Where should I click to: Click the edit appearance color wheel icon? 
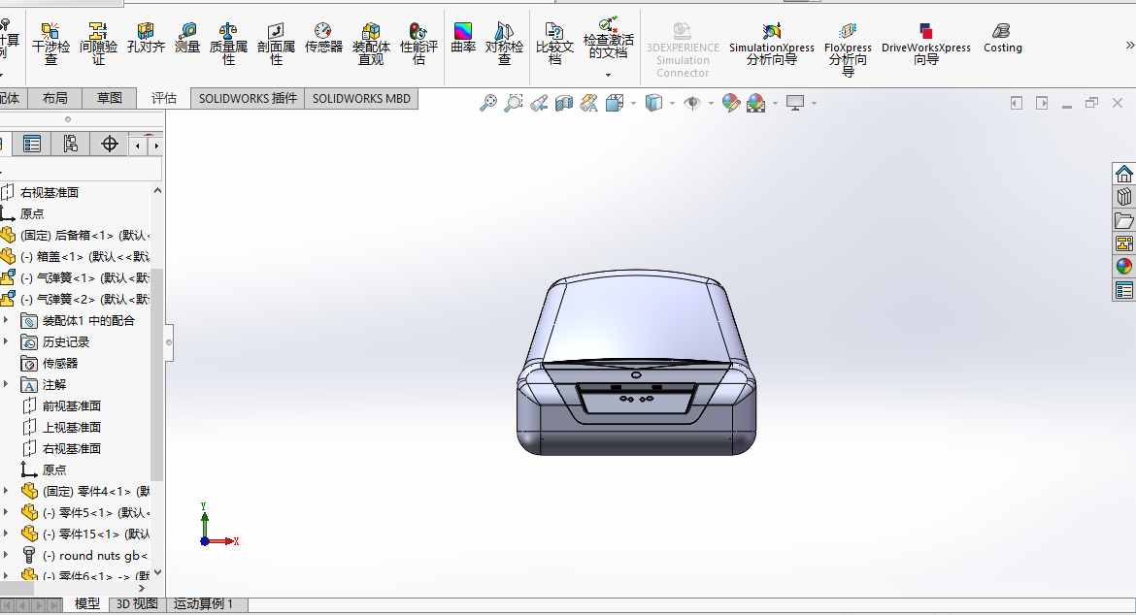point(730,103)
